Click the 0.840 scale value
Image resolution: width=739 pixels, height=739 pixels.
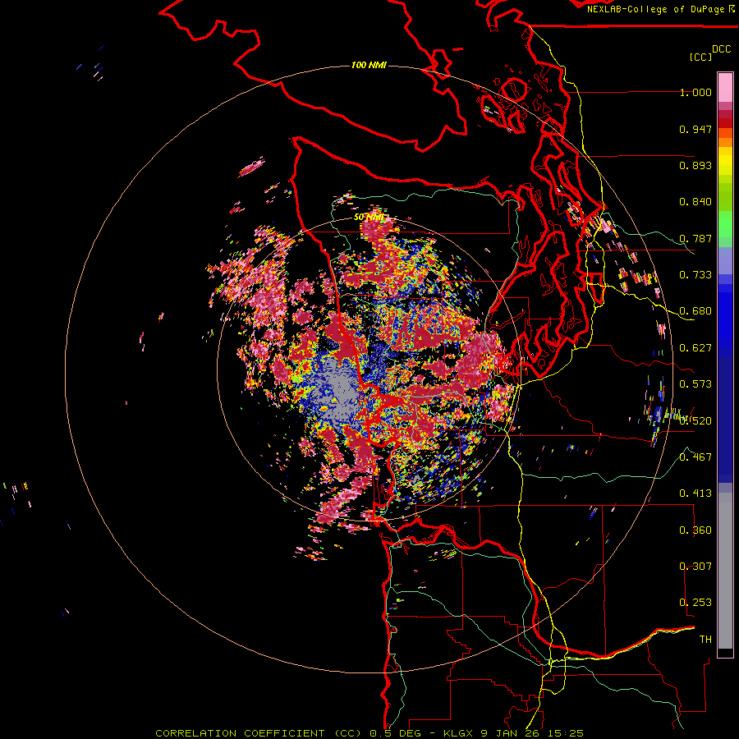[x=695, y=202]
